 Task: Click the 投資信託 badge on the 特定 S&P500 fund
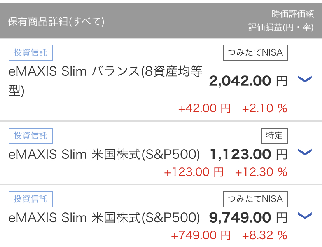(x=31, y=136)
